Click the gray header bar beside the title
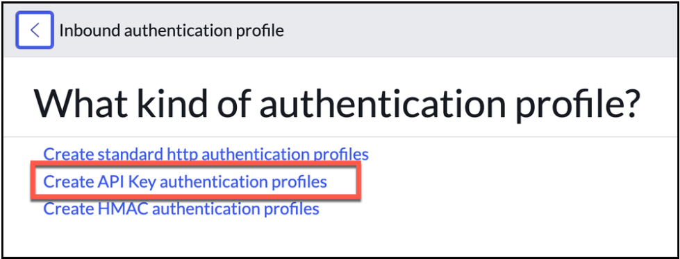 coord(477,30)
